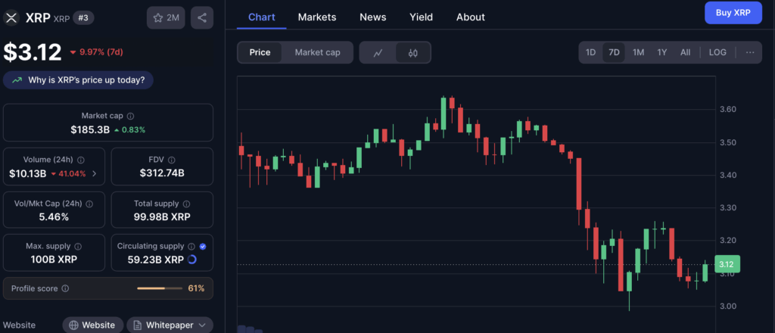Open the Website link button
775x333 pixels.
(x=93, y=325)
